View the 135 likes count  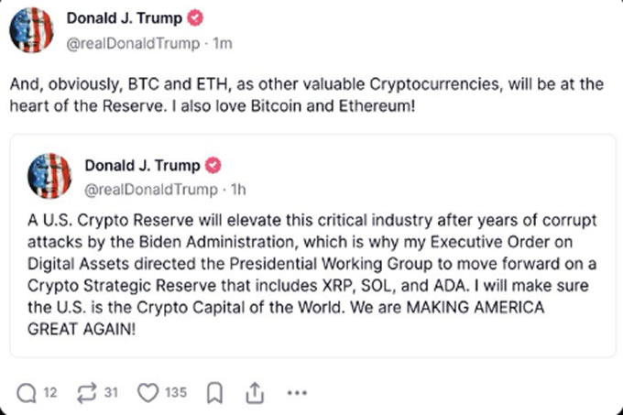(175, 393)
